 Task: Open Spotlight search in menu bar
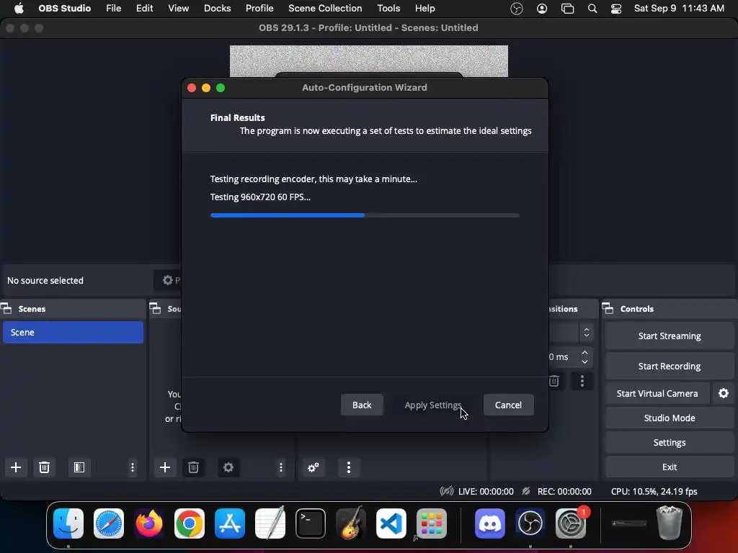coord(592,9)
